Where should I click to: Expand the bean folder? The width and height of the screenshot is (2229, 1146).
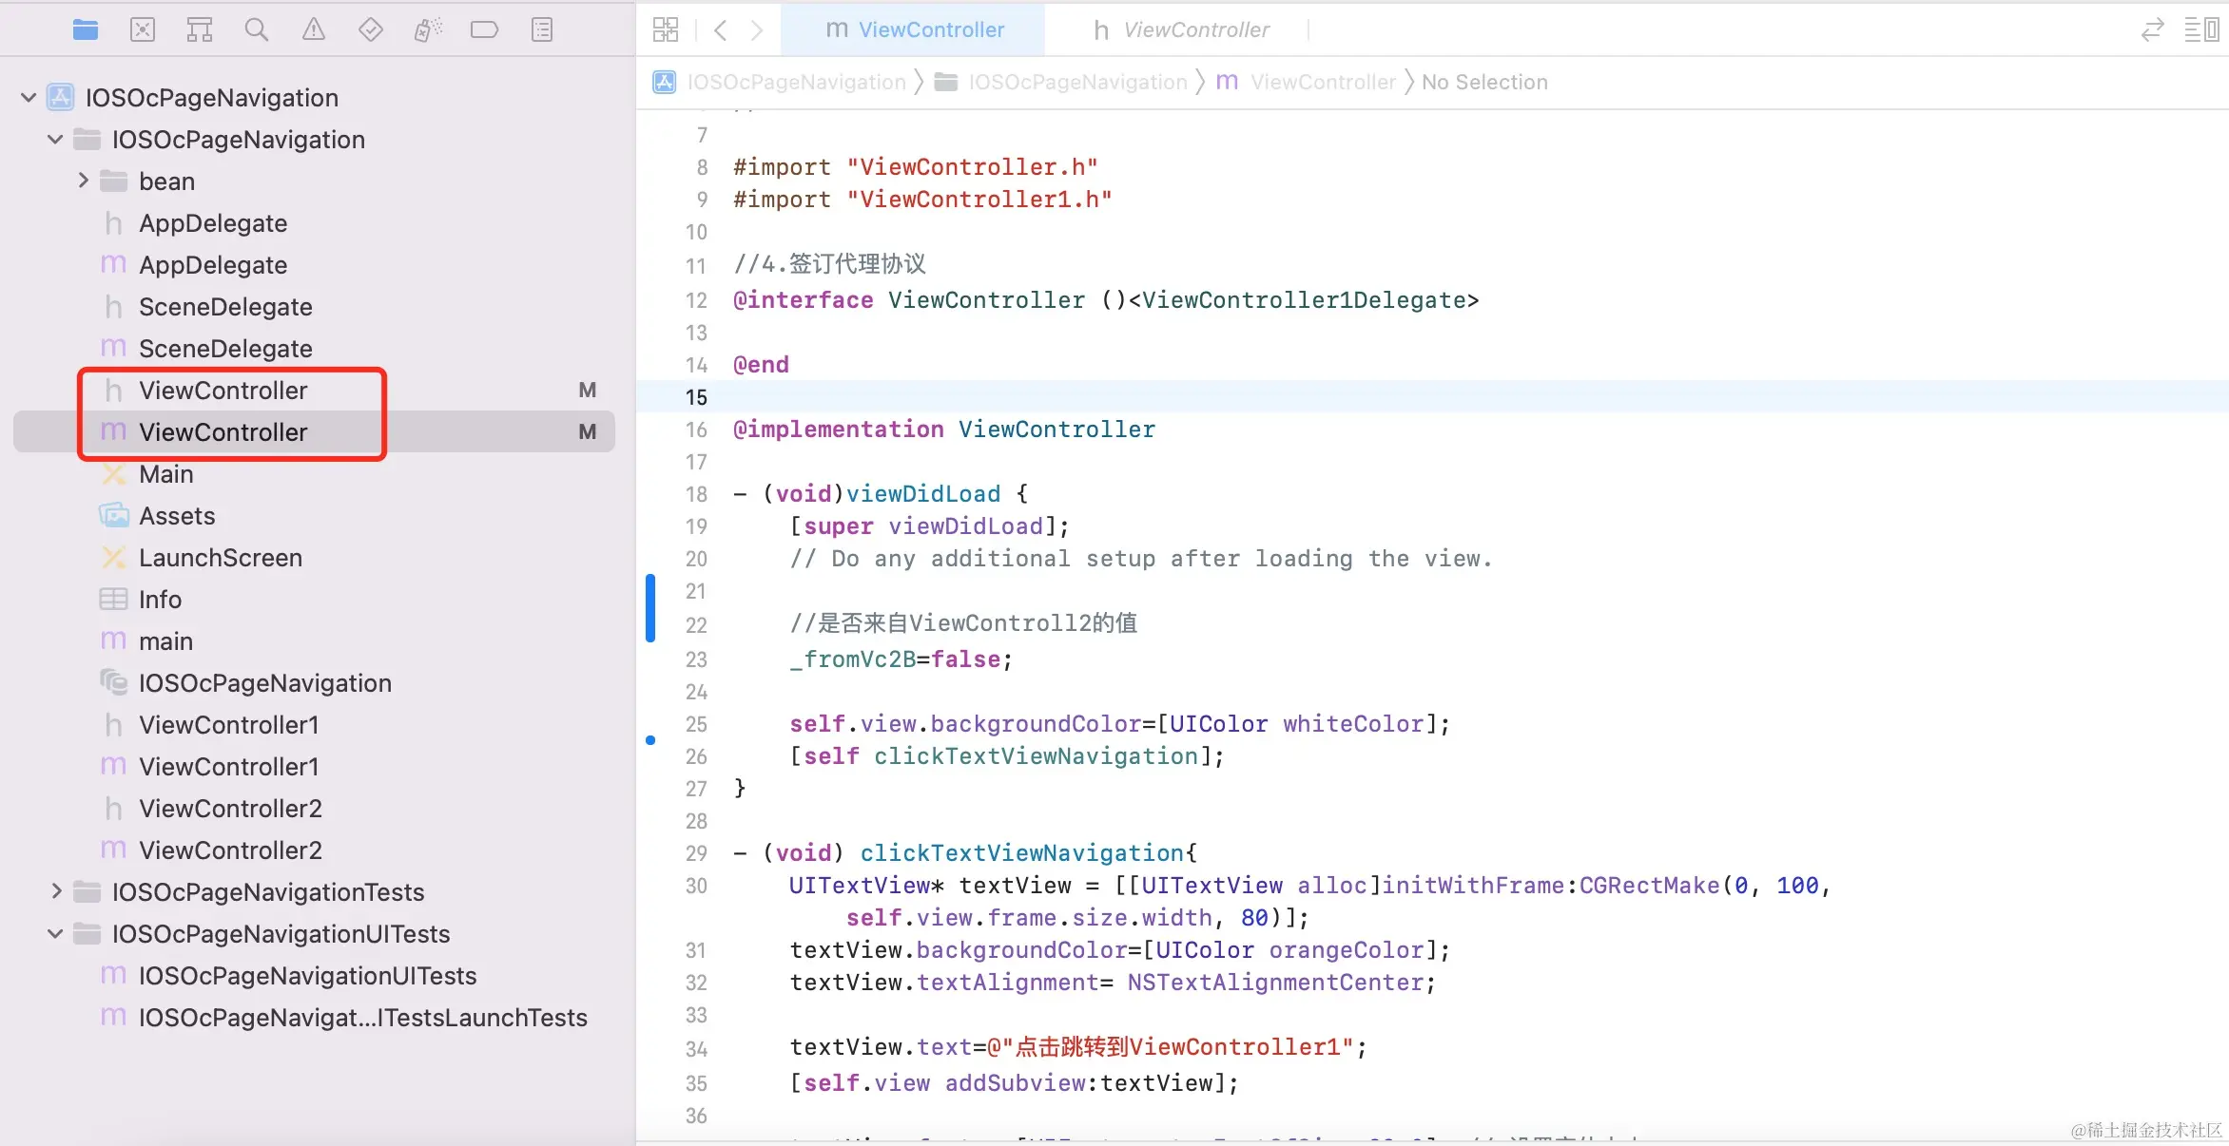pyautogui.click(x=84, y=181)
